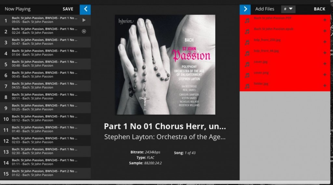Open the # sort dropdown
The height and width of the screenshot is (185, 333).
click(288, 9)
